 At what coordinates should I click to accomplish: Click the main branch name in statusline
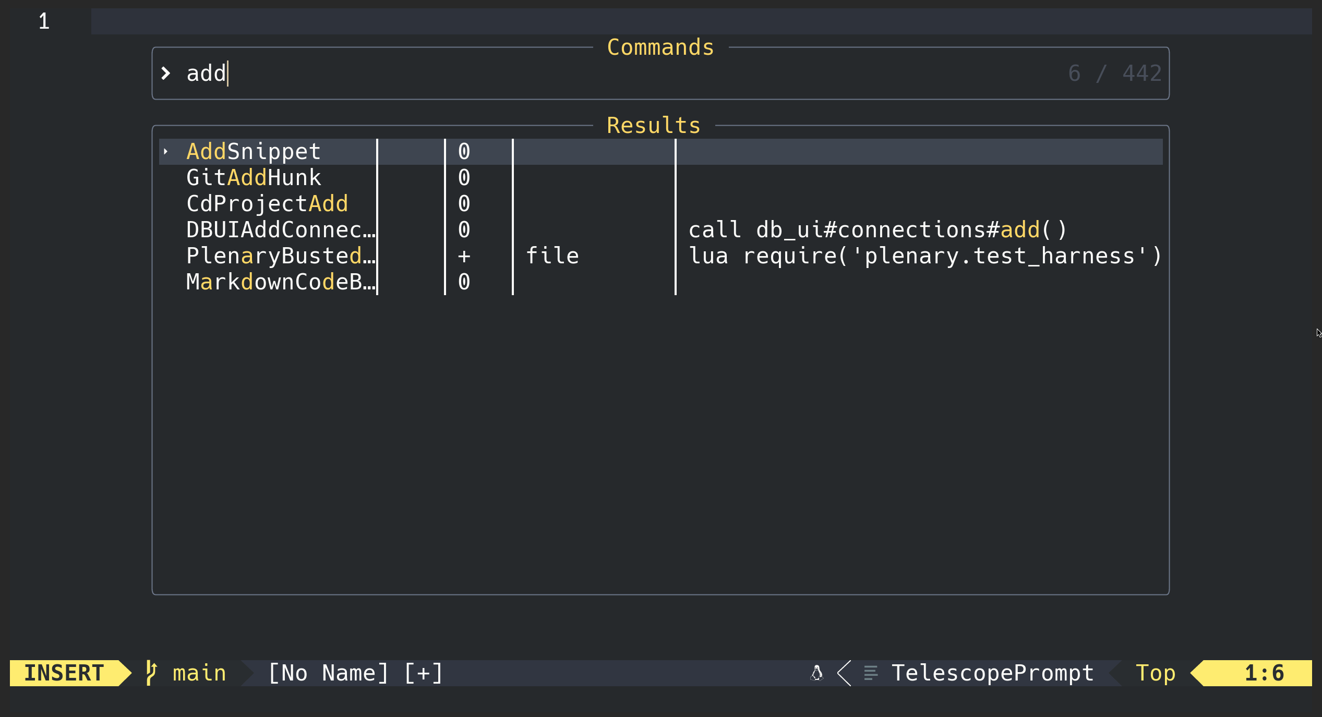point(199,673)
